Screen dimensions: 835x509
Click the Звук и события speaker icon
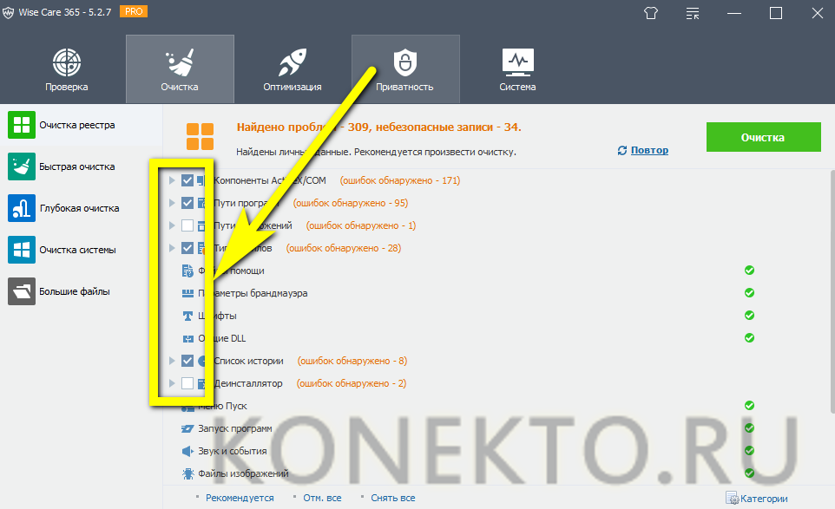187,451
